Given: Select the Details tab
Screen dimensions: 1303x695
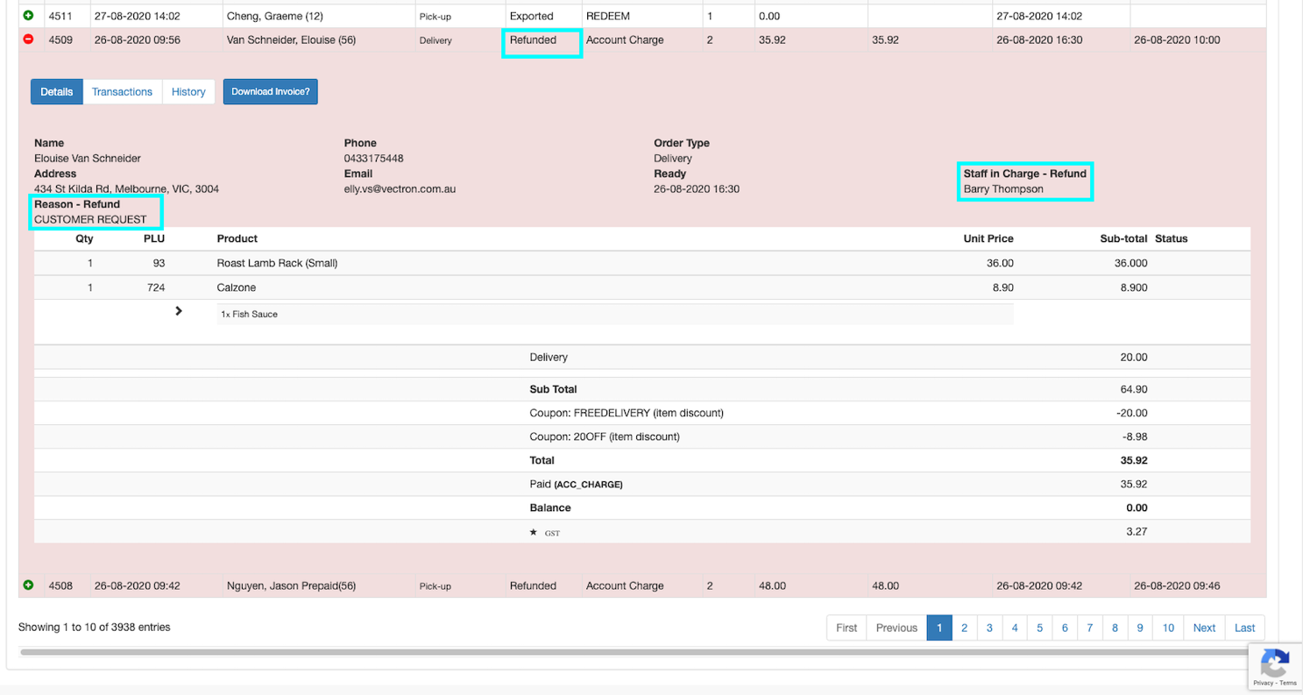Looking at the screenshot, I should [57, 92].
